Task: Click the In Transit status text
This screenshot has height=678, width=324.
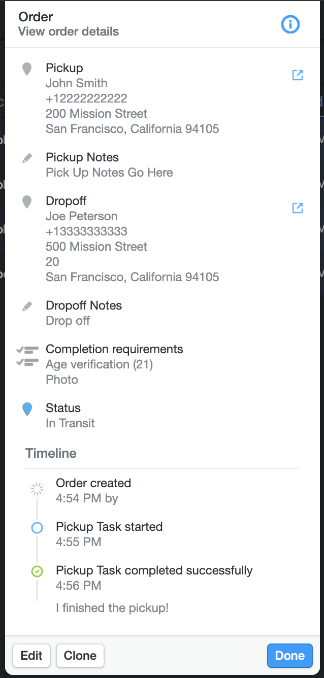Action: pos(70,423)
